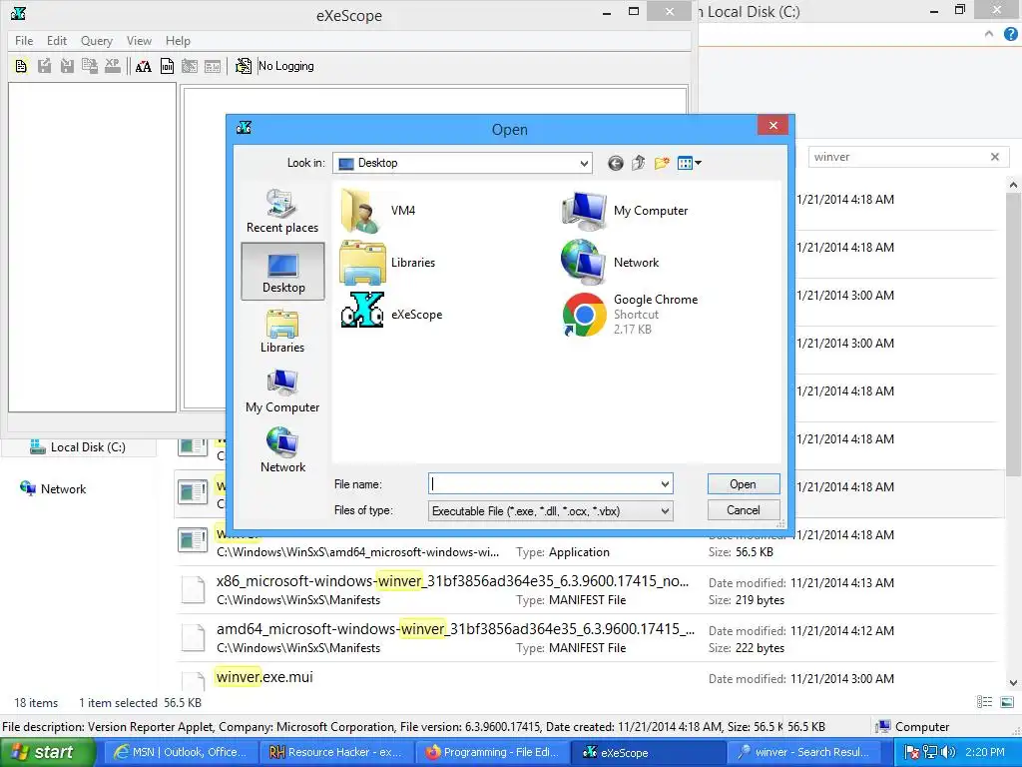Open the Edit menu in eXeScope

tap(57, 40)
